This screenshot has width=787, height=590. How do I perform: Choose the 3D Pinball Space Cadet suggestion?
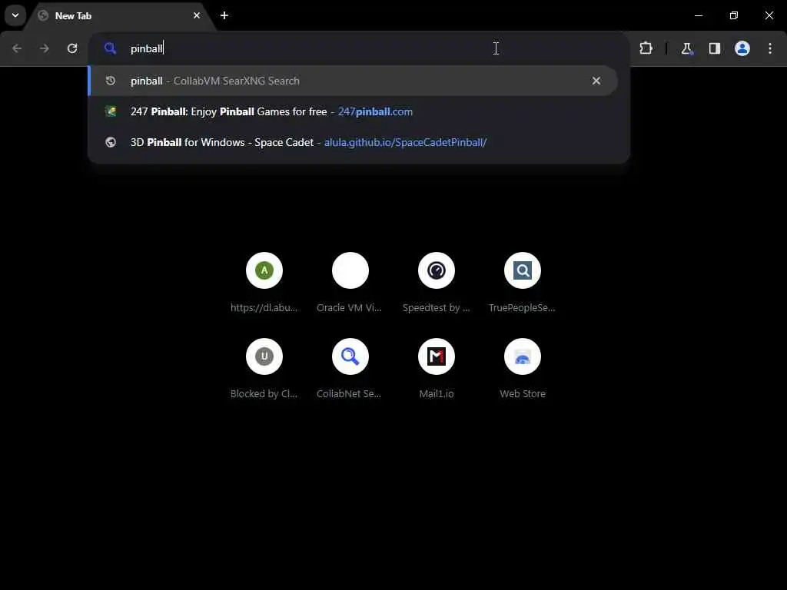pyautogui.click(x=352, y=142)
